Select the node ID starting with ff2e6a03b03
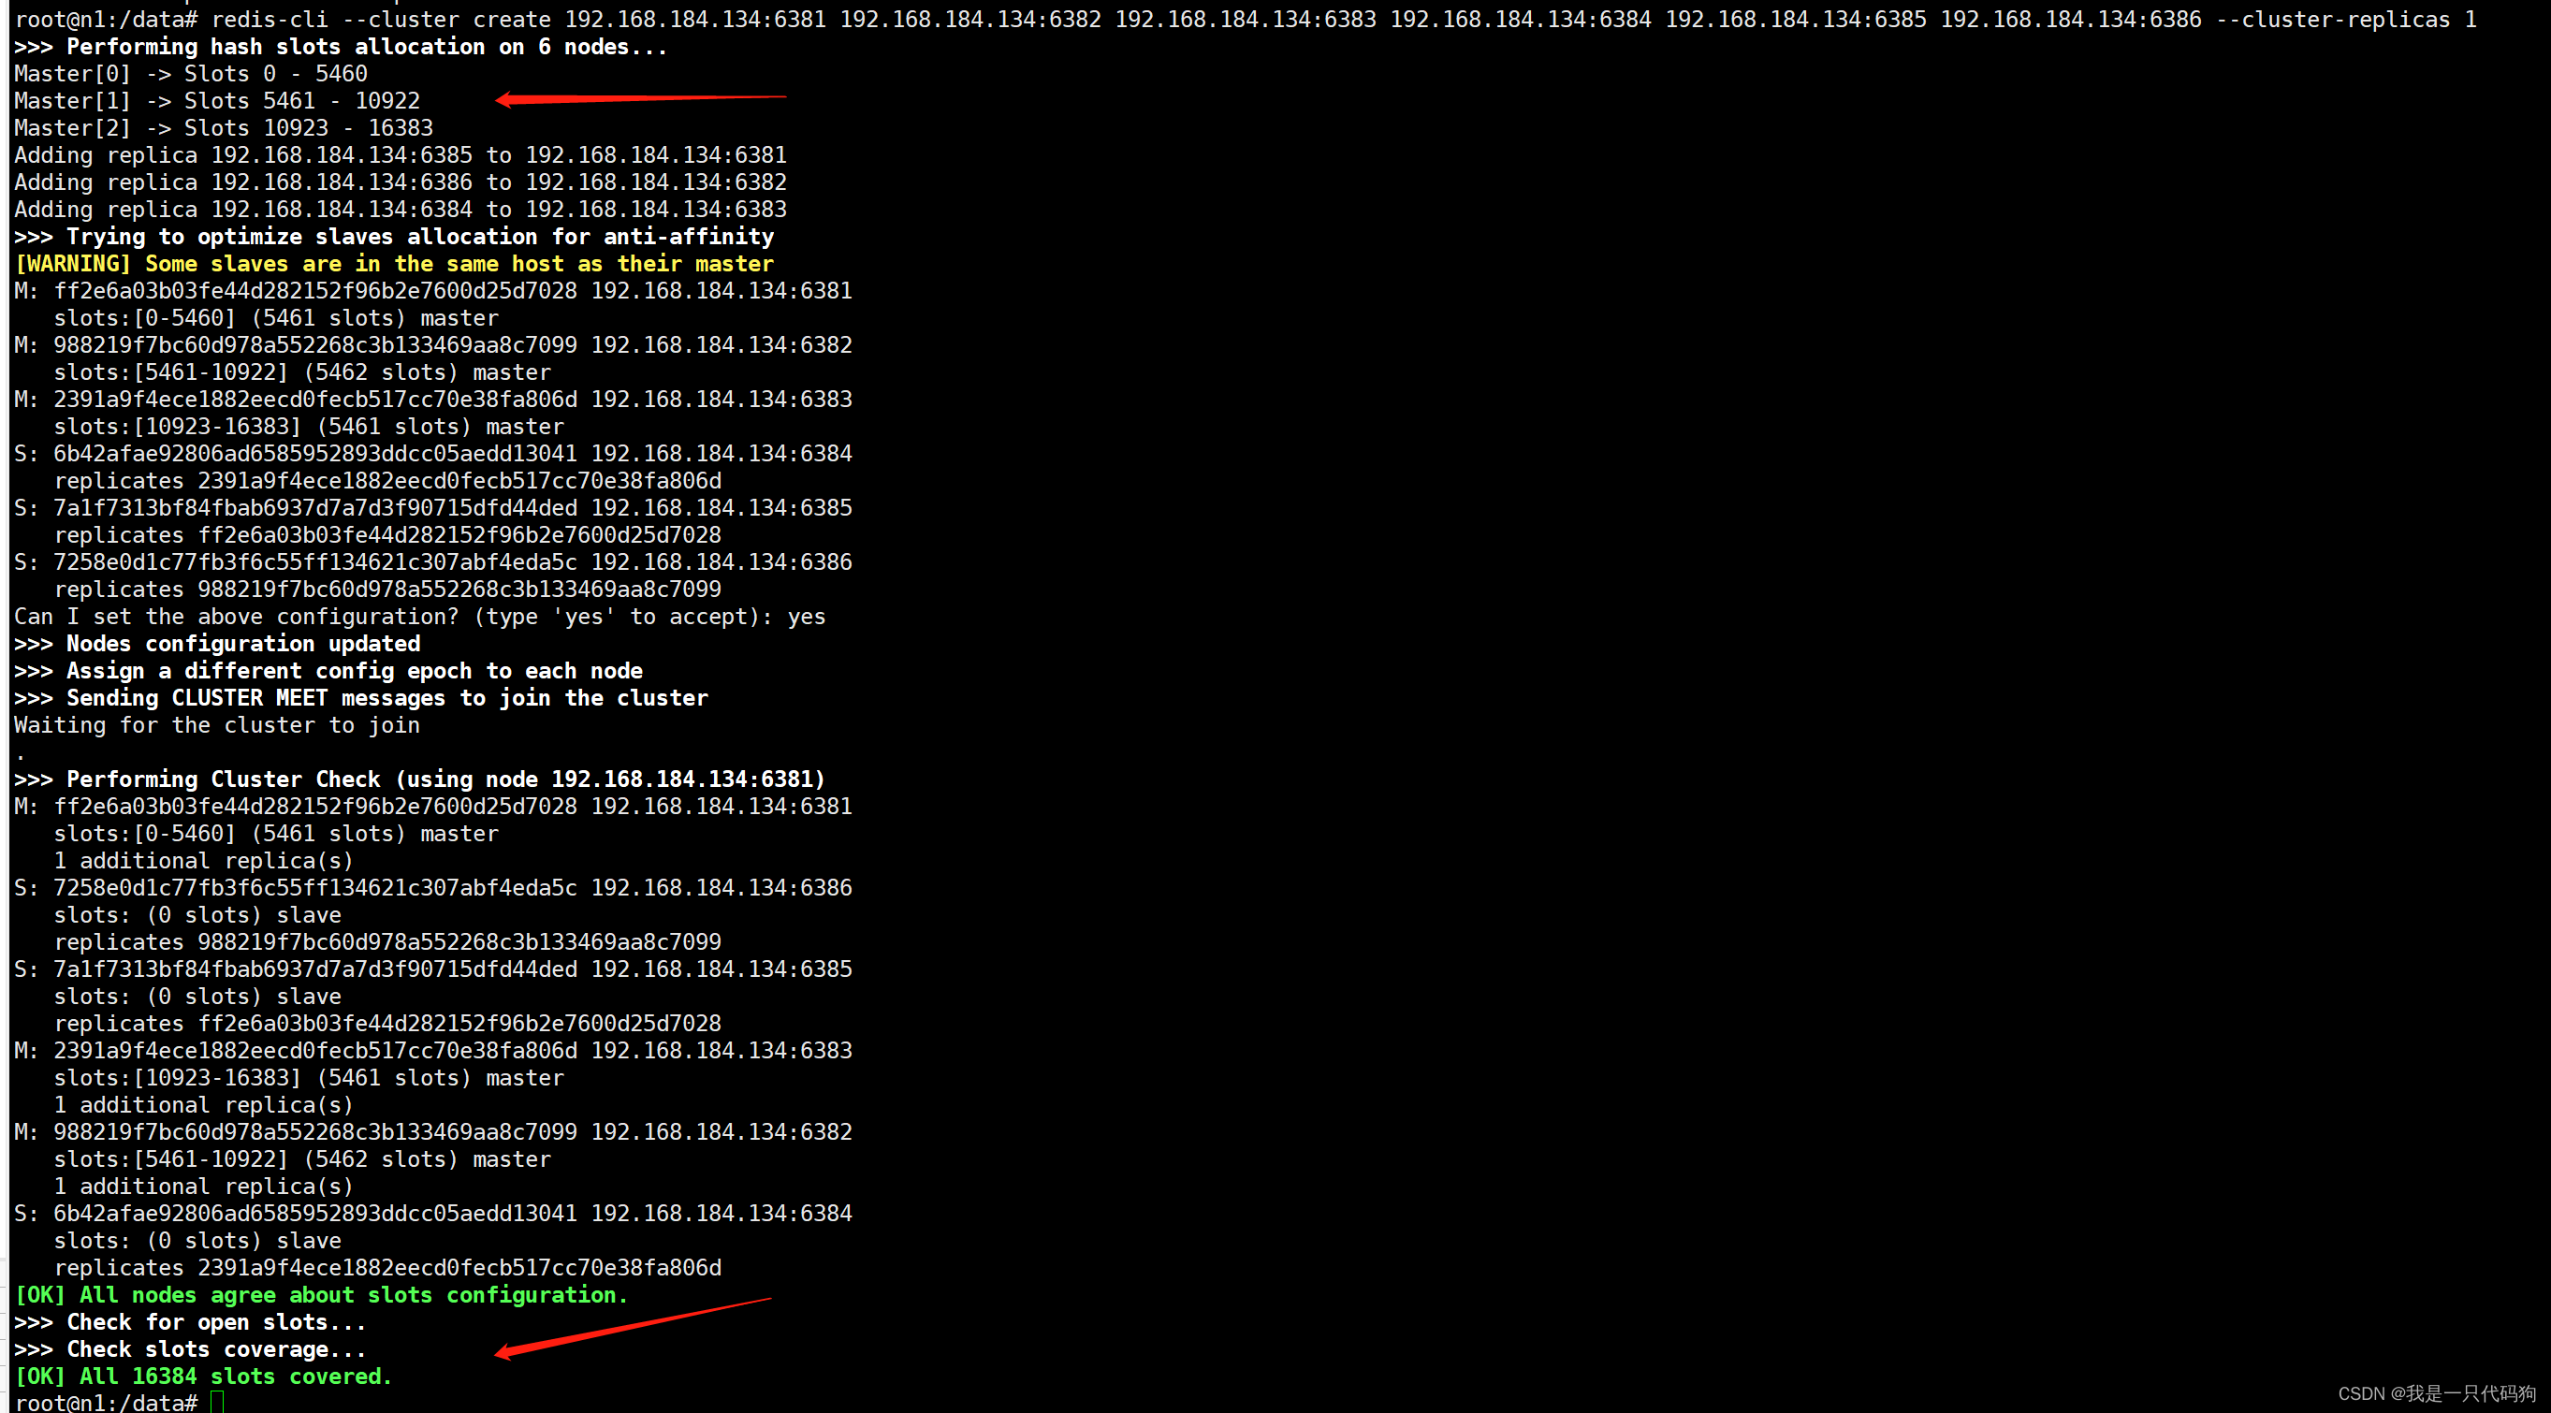The image size is (2551, 1413). [x=315, y=290]
